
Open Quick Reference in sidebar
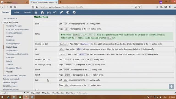(10, 18)
